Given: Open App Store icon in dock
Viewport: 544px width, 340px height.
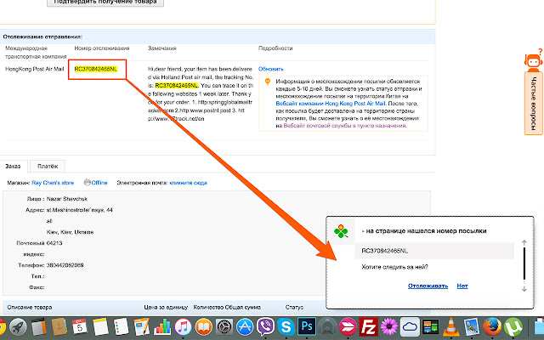Looking at the screenshot, I should point(245,326).
